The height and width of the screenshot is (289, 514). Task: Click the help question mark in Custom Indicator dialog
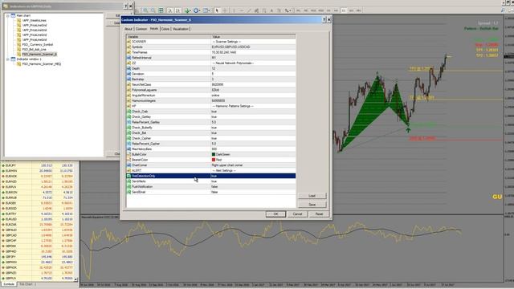point(324,20)
